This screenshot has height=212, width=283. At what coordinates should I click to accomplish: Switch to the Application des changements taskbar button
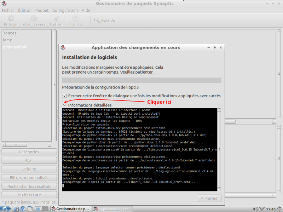click(x=112, y=209)
